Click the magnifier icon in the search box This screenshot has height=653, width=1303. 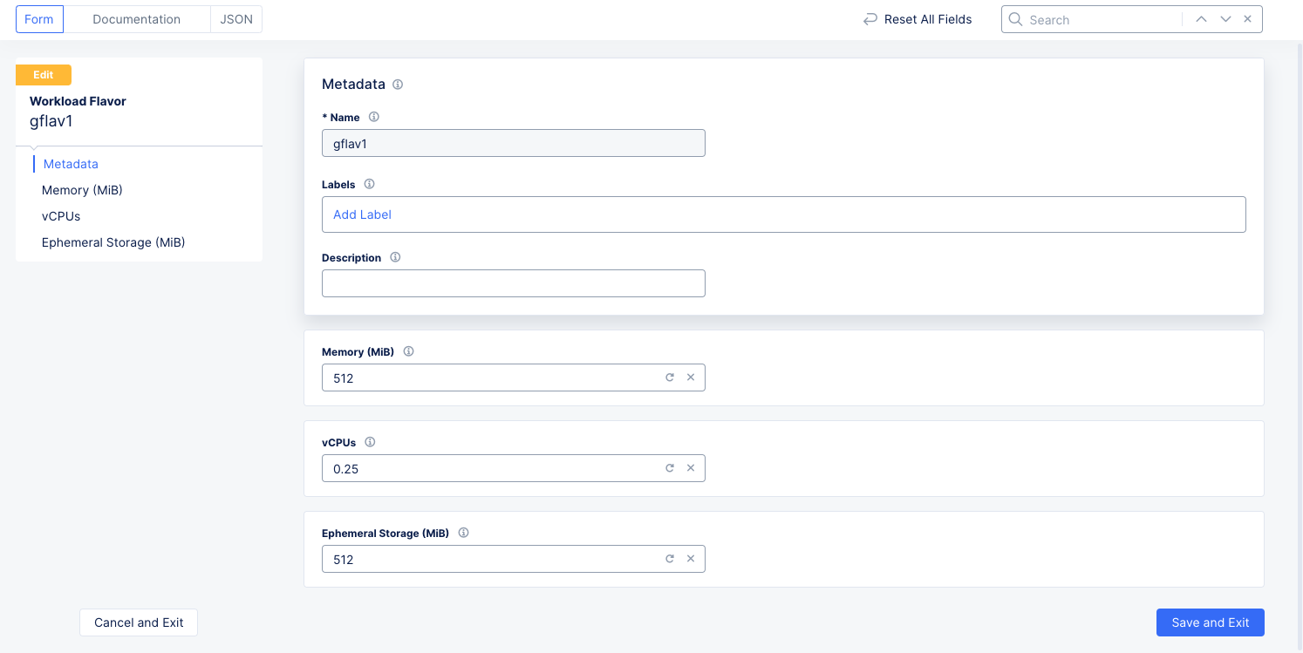coord(1015,19)
